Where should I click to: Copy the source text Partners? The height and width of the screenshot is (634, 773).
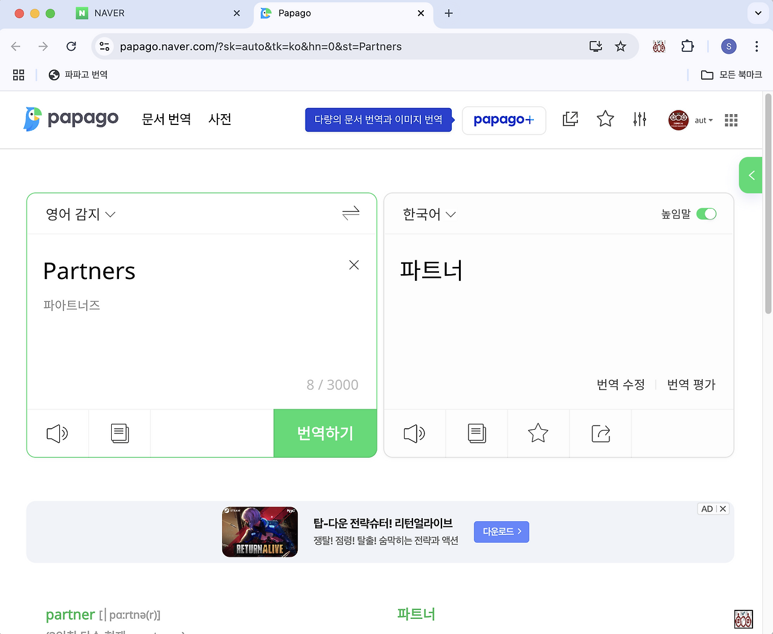120,434
